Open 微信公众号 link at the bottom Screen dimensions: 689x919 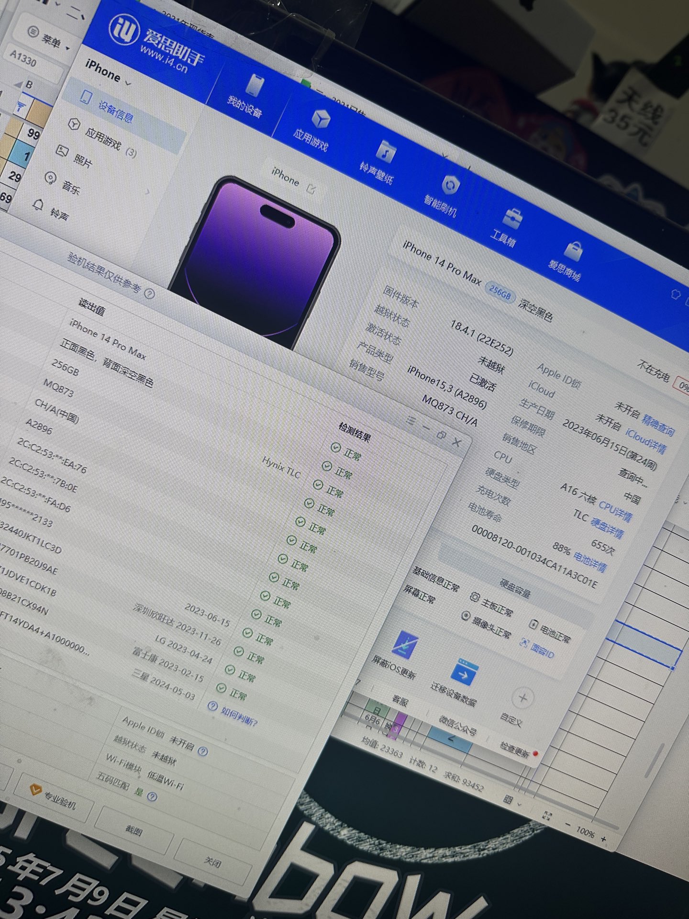tap(458, 725)
